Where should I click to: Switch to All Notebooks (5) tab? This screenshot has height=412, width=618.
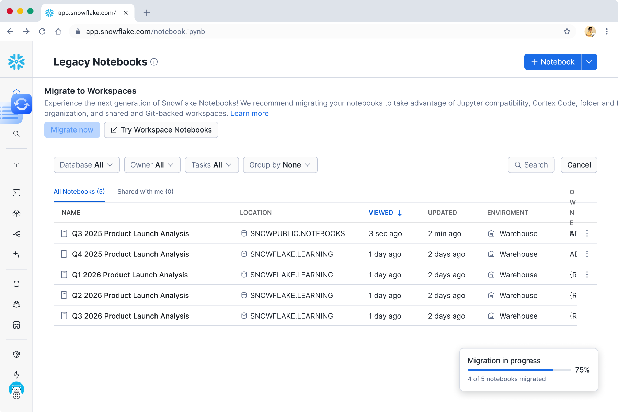point(79,192)
